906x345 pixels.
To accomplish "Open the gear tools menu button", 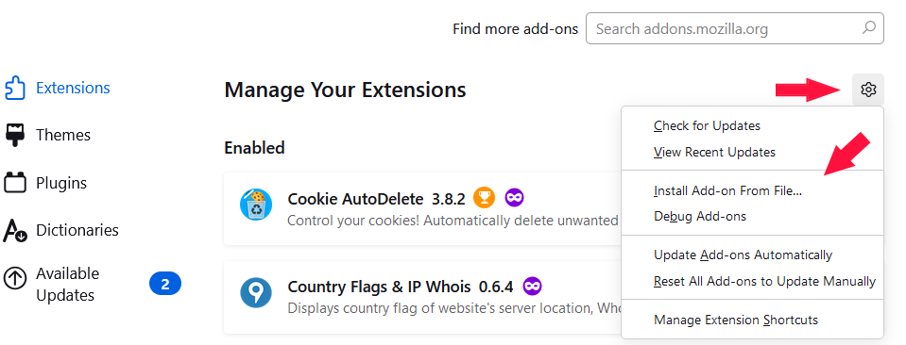I will [x=868, y=90].
